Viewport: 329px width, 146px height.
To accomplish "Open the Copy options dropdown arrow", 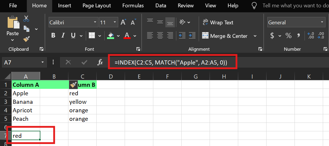I will point(36,29).
